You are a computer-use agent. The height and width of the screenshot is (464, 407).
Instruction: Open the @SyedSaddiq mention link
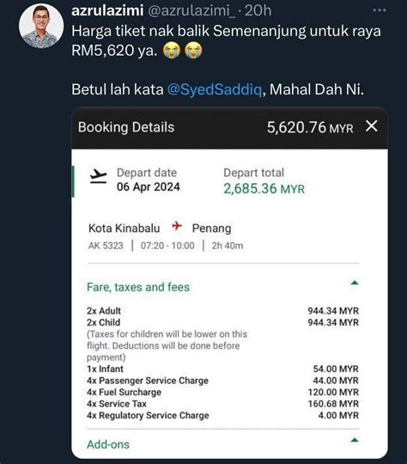(x=215, y=89)
